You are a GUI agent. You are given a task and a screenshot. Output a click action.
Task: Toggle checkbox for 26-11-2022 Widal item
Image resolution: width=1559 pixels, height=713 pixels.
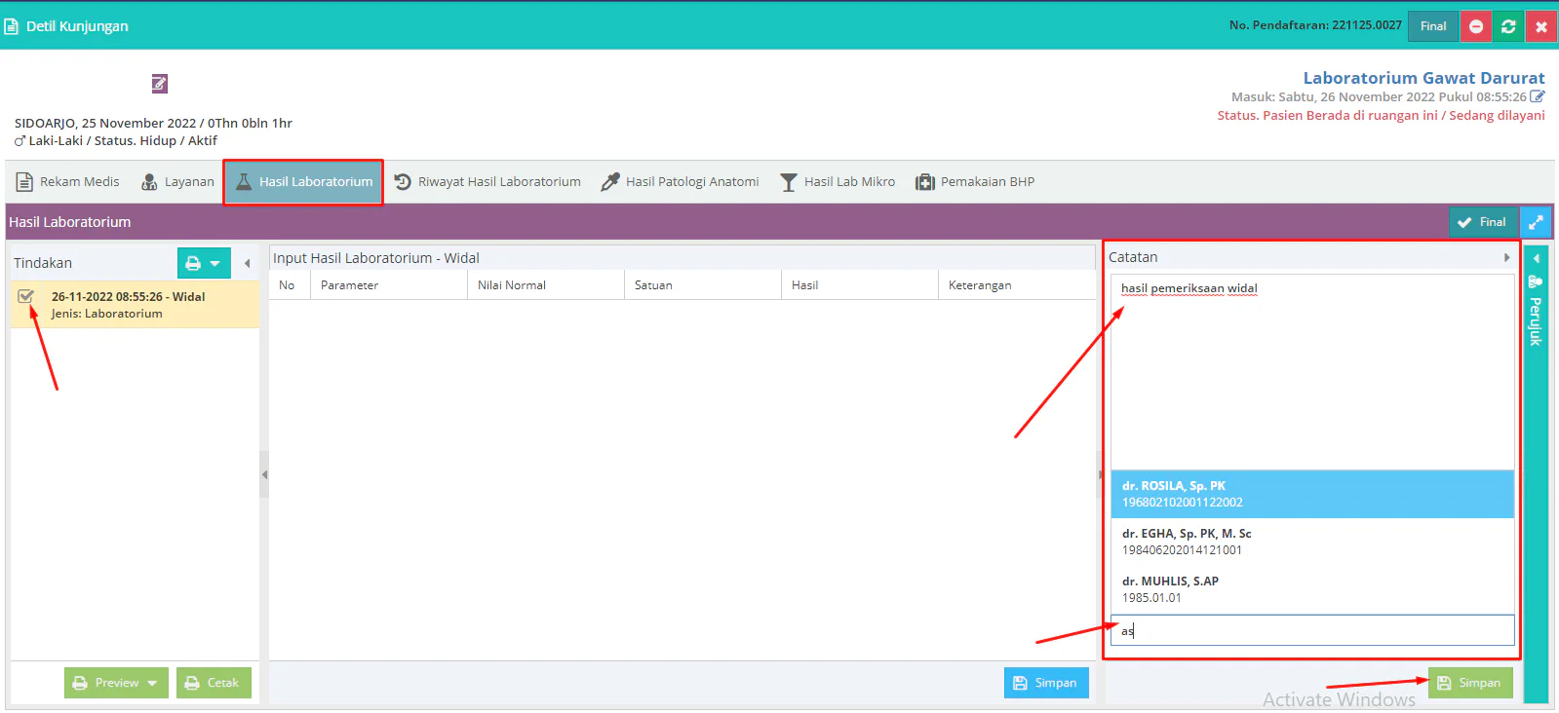[26, 297]
